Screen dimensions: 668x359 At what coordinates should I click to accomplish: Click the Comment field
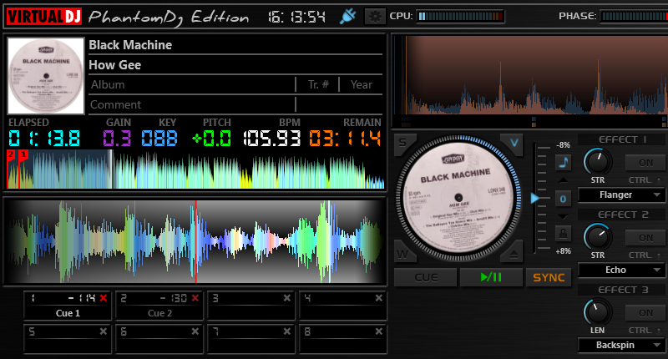[x=192, y=104]
